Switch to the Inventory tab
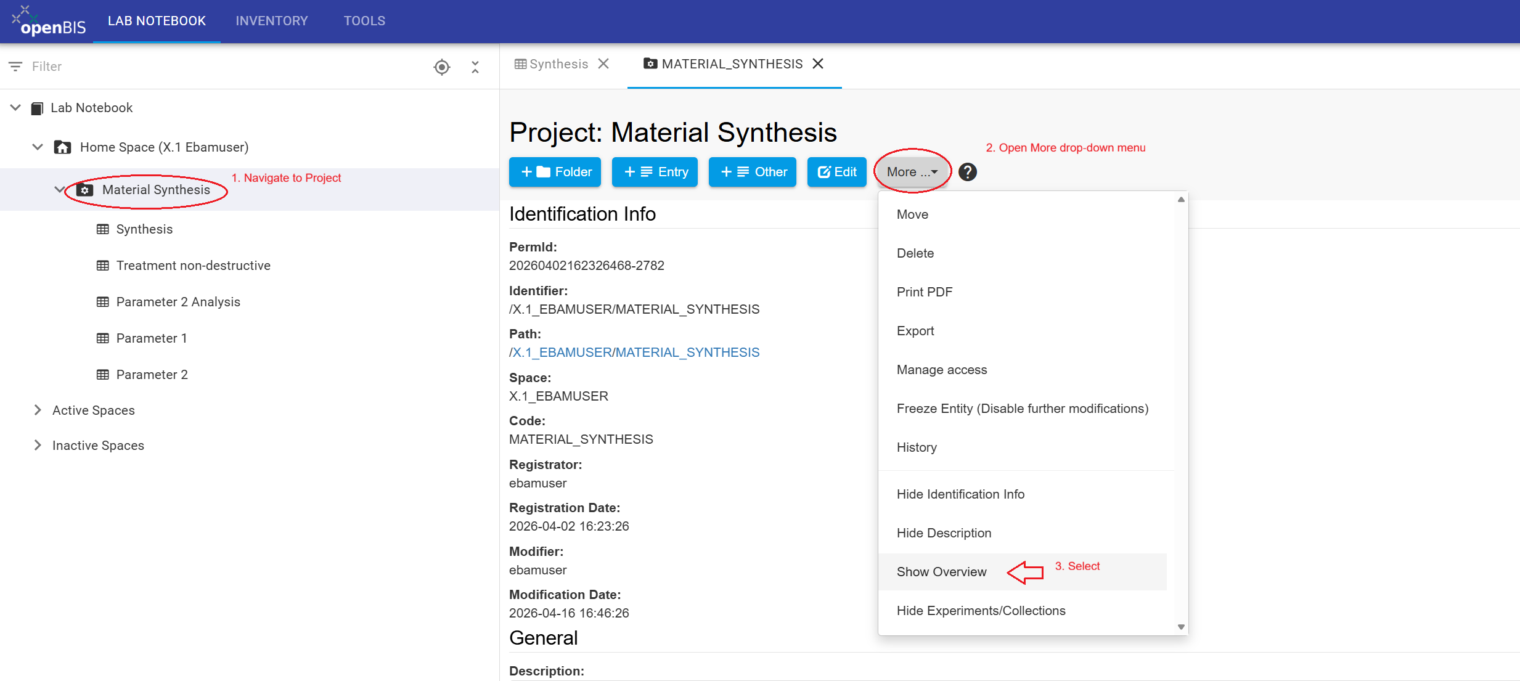This screenshot has width=1520, height=681. pyautogui.click(x=272, y=21)
